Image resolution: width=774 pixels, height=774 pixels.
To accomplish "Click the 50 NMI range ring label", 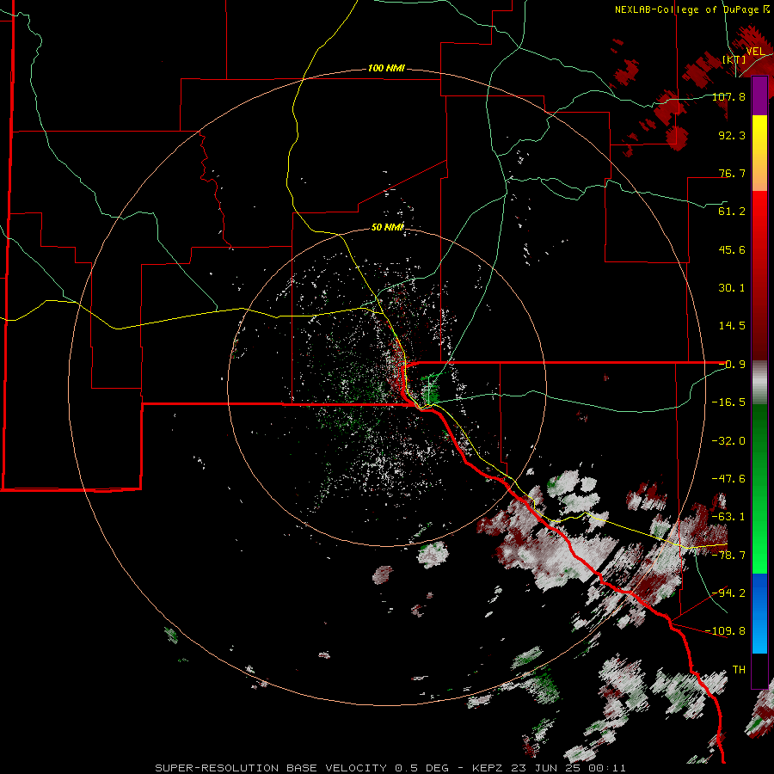I will (388, 227).
